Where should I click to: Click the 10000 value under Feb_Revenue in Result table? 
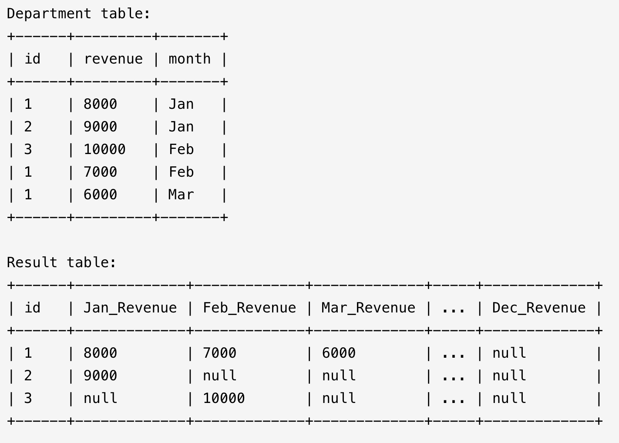point(224,398)
